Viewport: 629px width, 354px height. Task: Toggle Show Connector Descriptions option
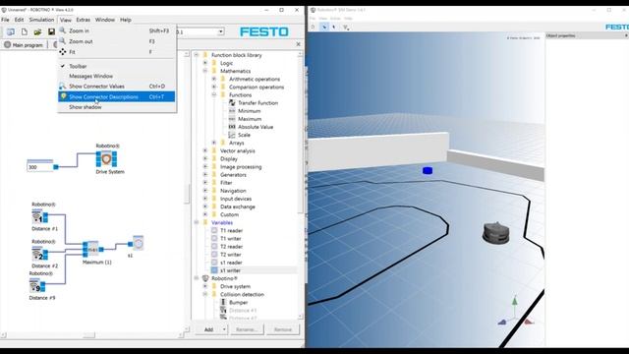click(117, 96)
